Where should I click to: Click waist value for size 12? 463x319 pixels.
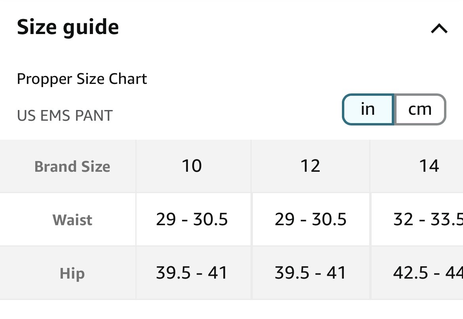(311, 219)
